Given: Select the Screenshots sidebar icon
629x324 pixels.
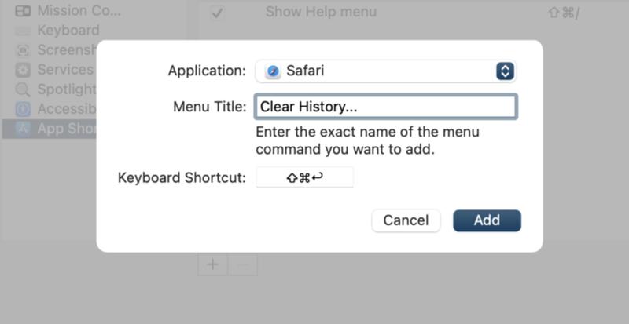Looking at the screenshot, I should [x=23, y=50].
